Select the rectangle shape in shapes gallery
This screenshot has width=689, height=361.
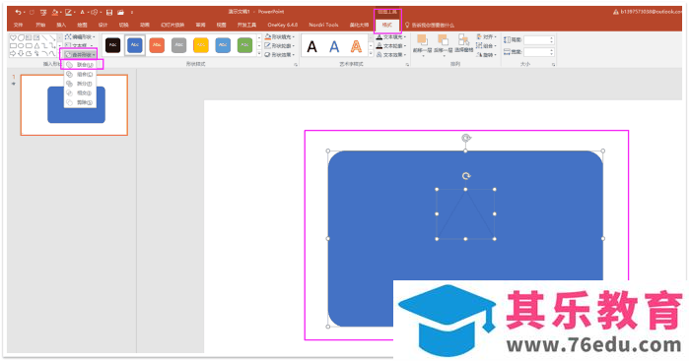coord(13,45)
